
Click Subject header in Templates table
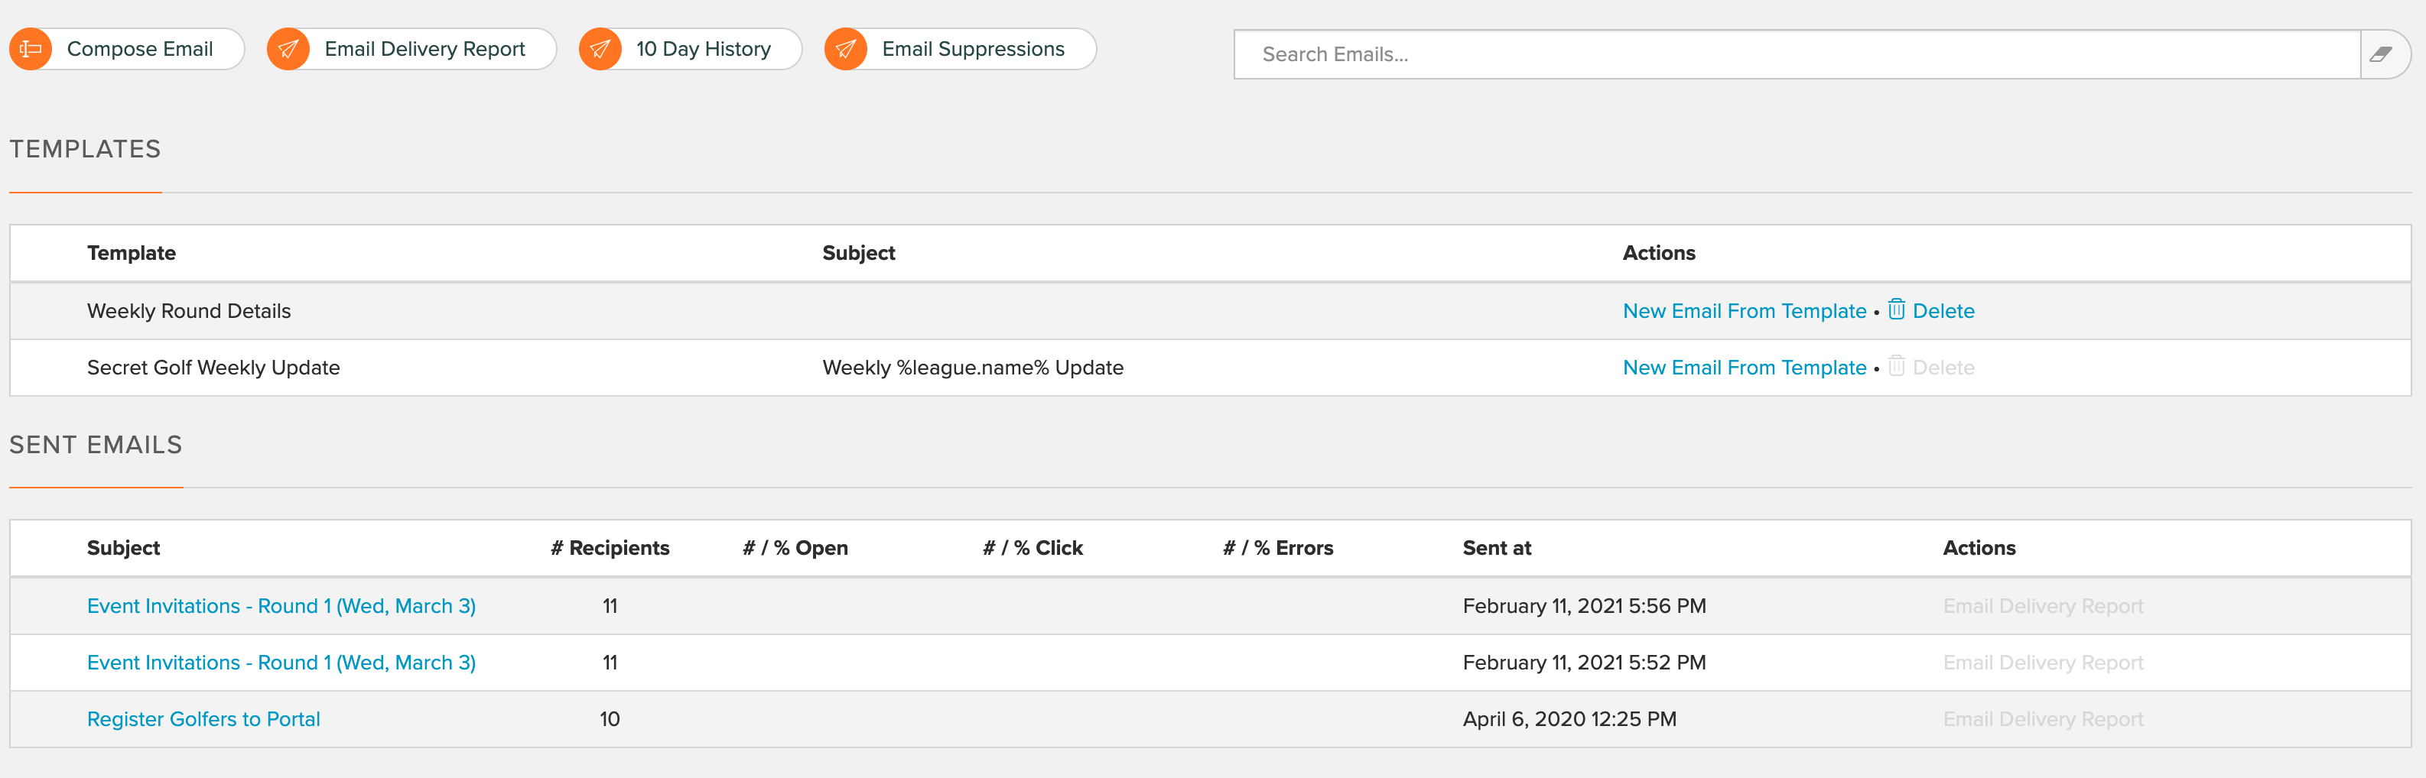[x=859, y=253]
